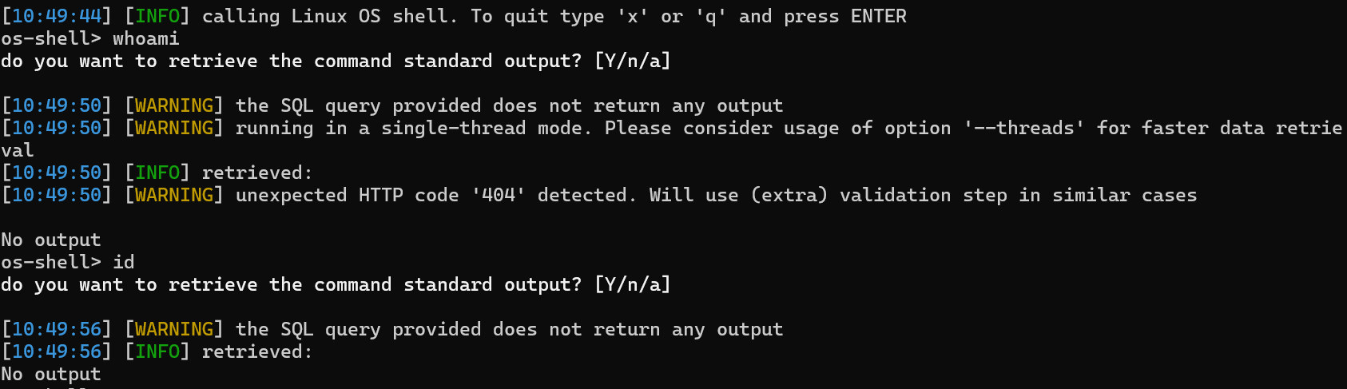1347x389 pixels.
Task: Click the second os-shell> prompt
Action: coord(51,262)
